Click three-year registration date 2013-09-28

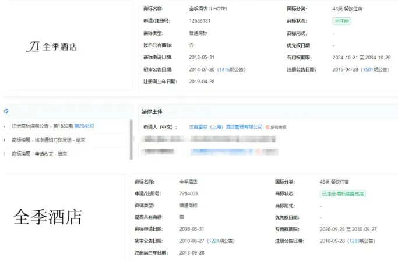pyautogui.click(x=192, y=253)
